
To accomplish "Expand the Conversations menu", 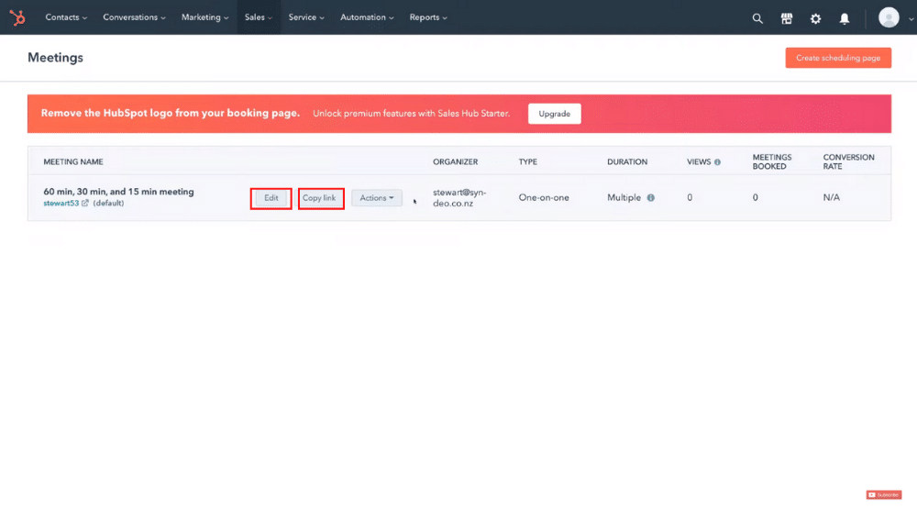I will [134, 17].
